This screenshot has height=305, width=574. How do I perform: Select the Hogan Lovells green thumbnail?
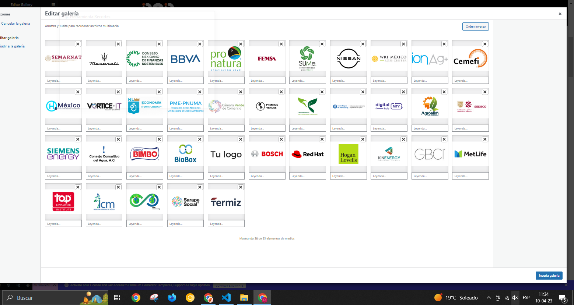349,154
